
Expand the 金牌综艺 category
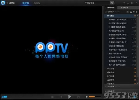pyautogui.click(x=106, y=80)
